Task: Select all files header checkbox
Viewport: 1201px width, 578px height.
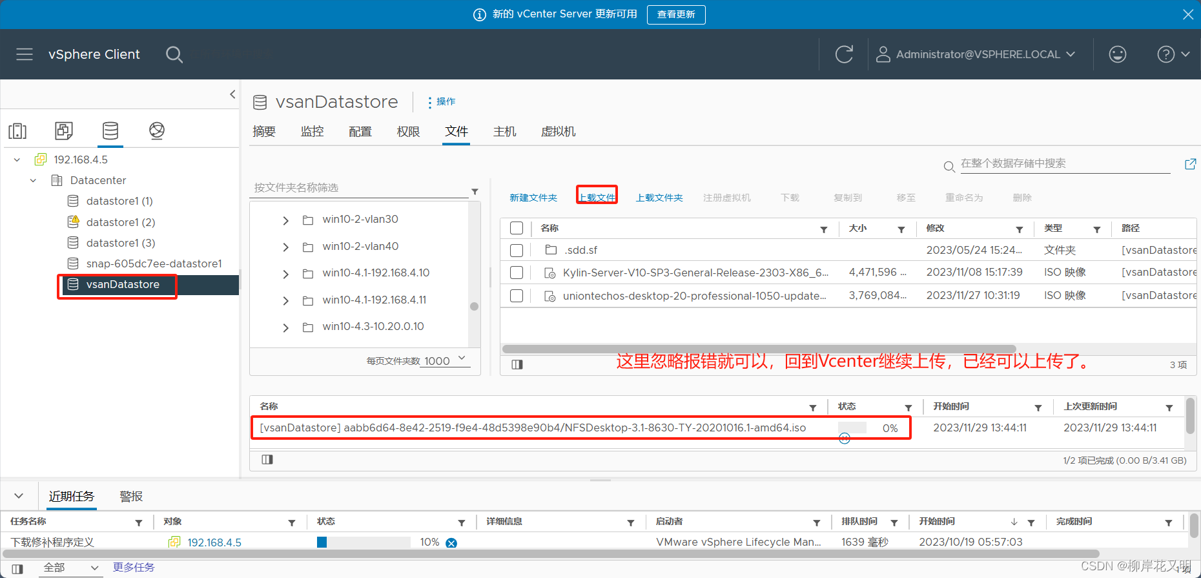Action: [517, 228]
